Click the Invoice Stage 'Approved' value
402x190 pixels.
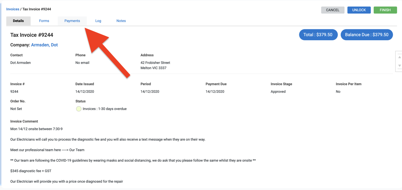278,92
